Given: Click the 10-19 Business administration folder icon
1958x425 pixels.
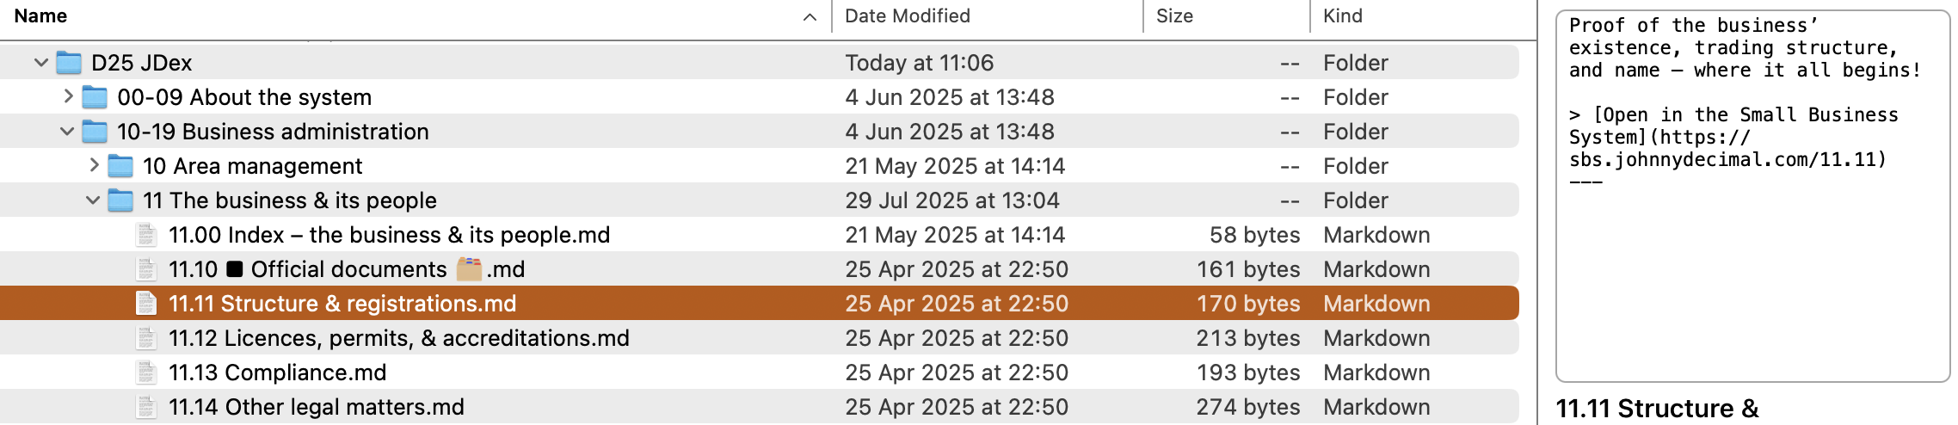Looking at the screenshot, I should (95, 132).
